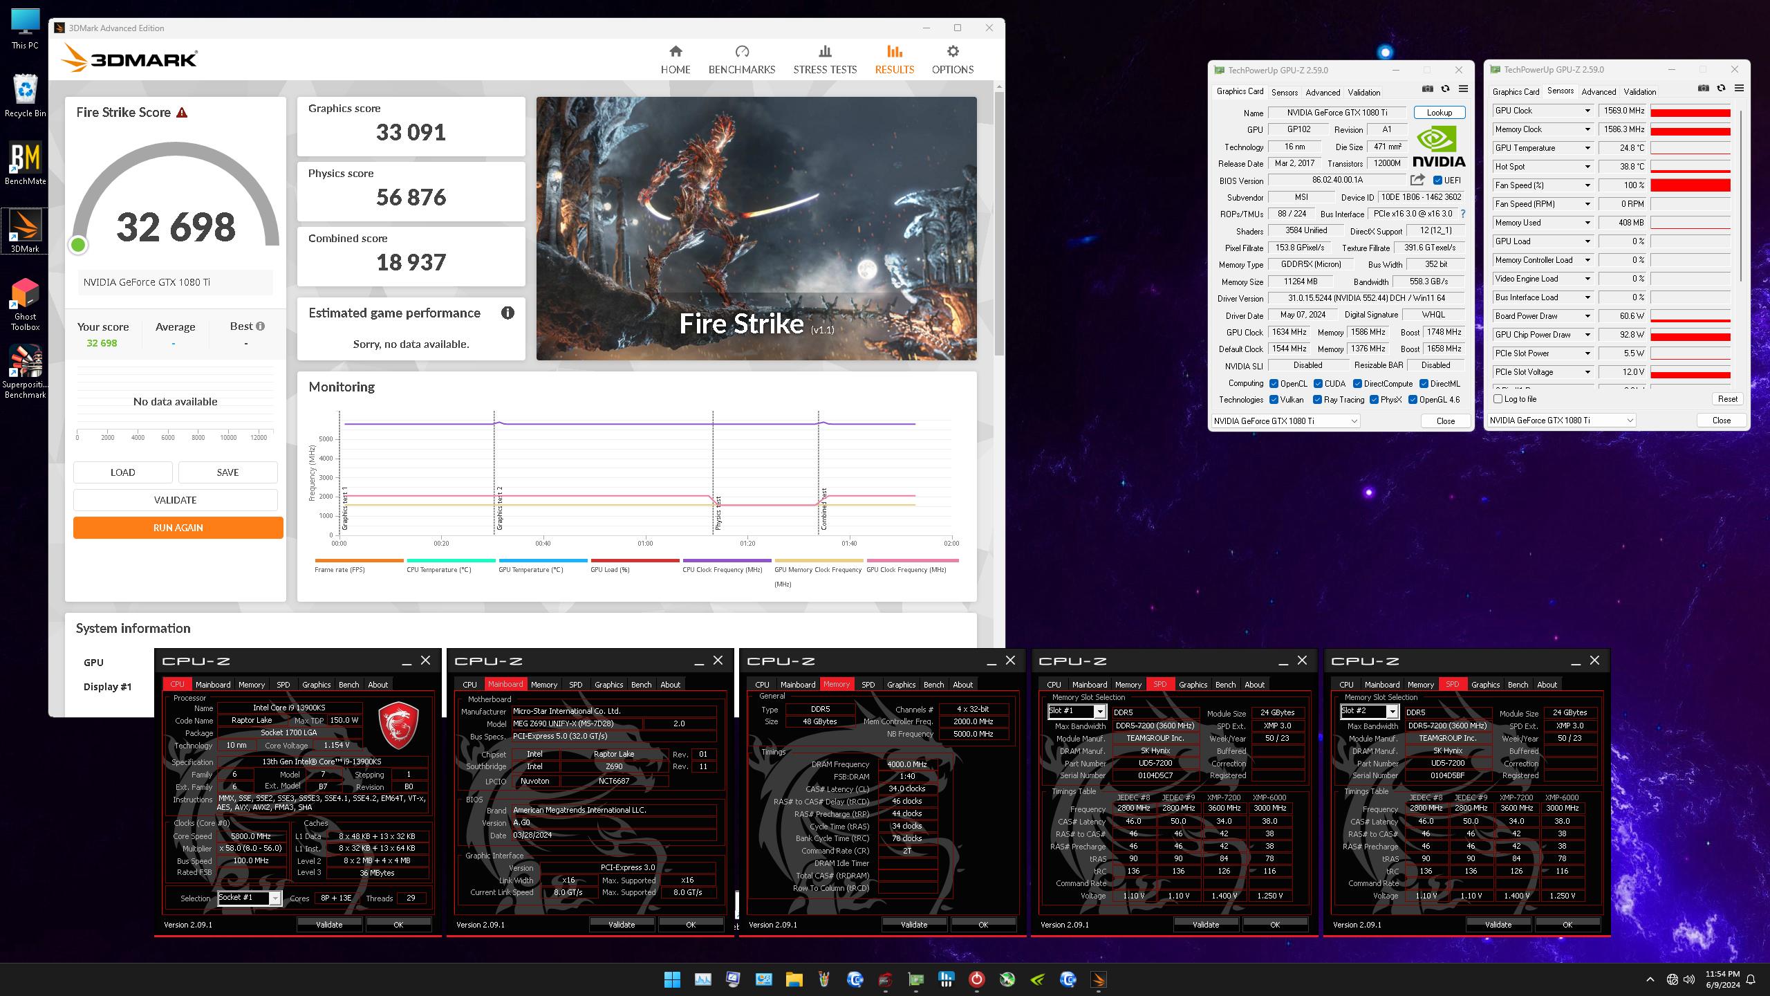Toggle the OpenCL checkbox in GPU-Z
Screen dimensions: 1770x996
pyautogui.click(x=1274, y=384)
